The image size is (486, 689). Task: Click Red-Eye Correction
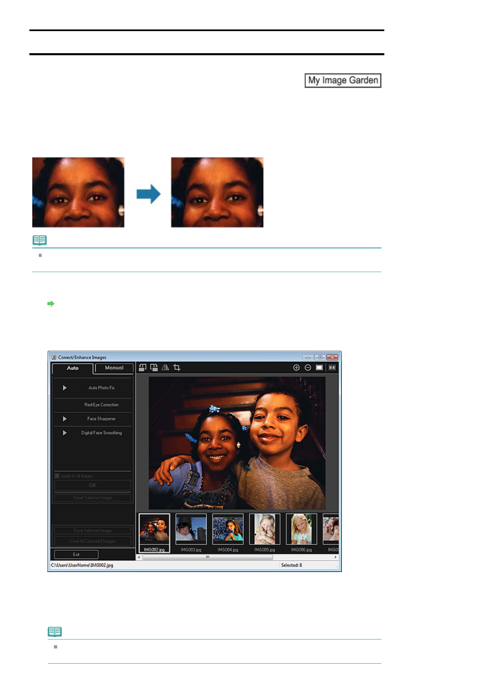pos(101,405)
